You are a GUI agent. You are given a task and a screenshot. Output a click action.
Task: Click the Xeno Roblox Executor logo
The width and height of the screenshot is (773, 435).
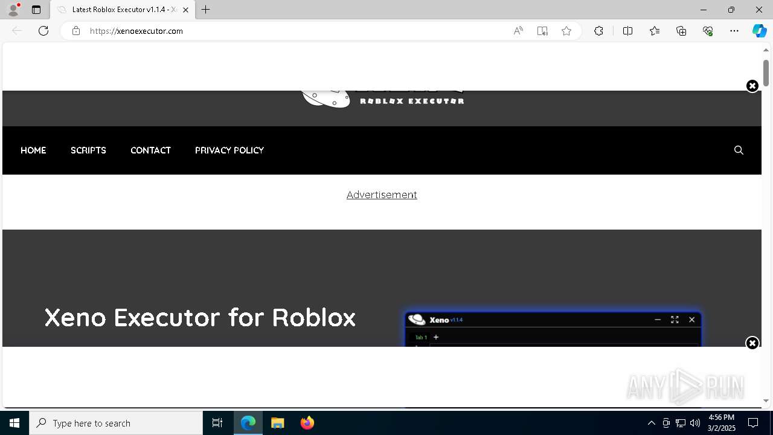point(382,98)
